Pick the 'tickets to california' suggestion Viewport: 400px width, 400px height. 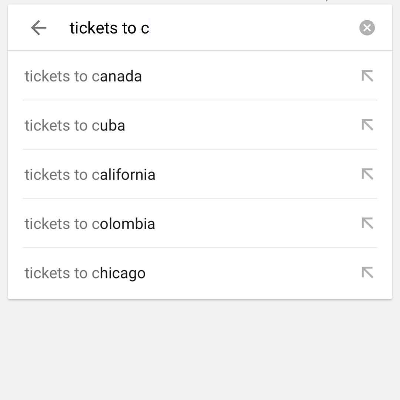coord(200,174)
